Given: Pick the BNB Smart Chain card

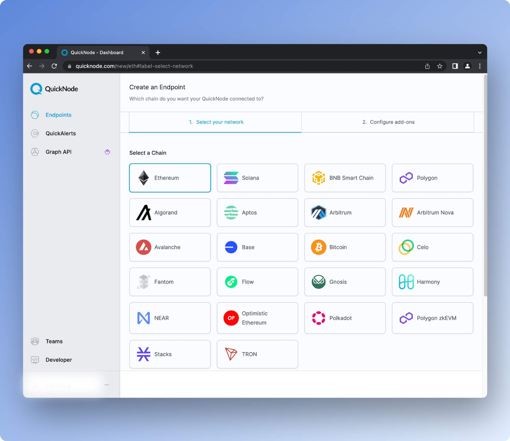Looking at the screenshot, I should 345,178.
